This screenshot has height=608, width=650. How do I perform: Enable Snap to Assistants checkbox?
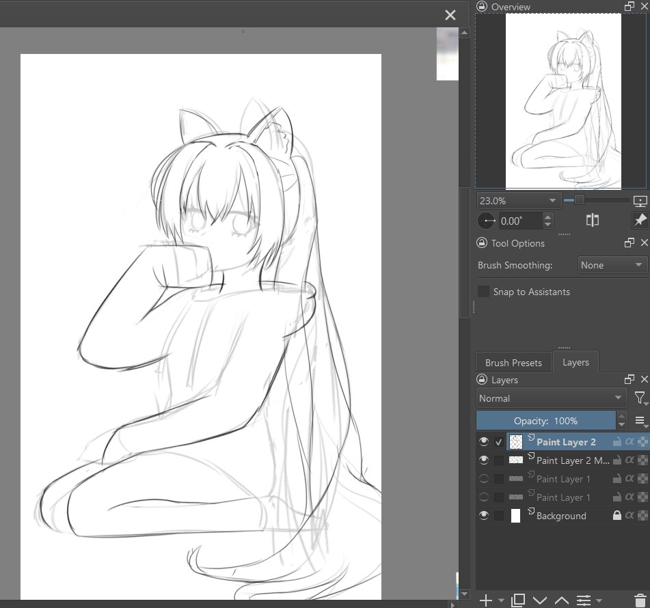pyautogui.click(x=483, y=292)
